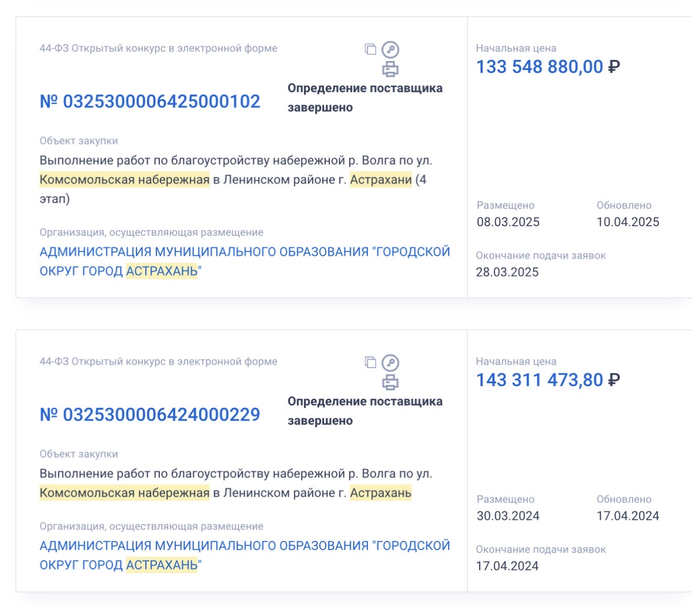Click the placement date 08.03.2025
This screenshot has height=609, width=692.
click(508, 222)
